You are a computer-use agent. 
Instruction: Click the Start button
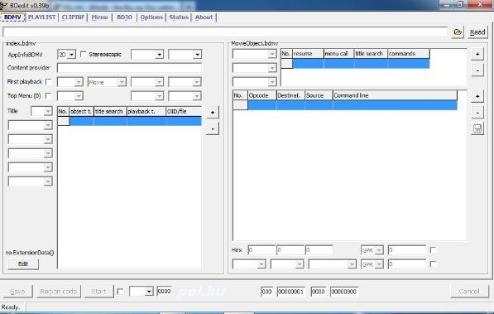pos(98,292)
